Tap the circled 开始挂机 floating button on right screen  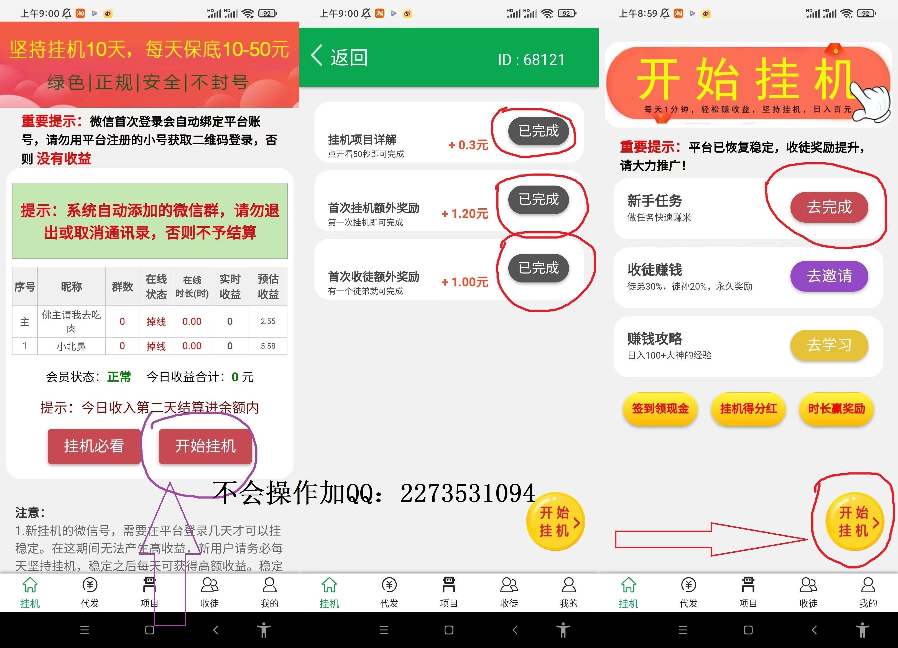pos(855,522)
